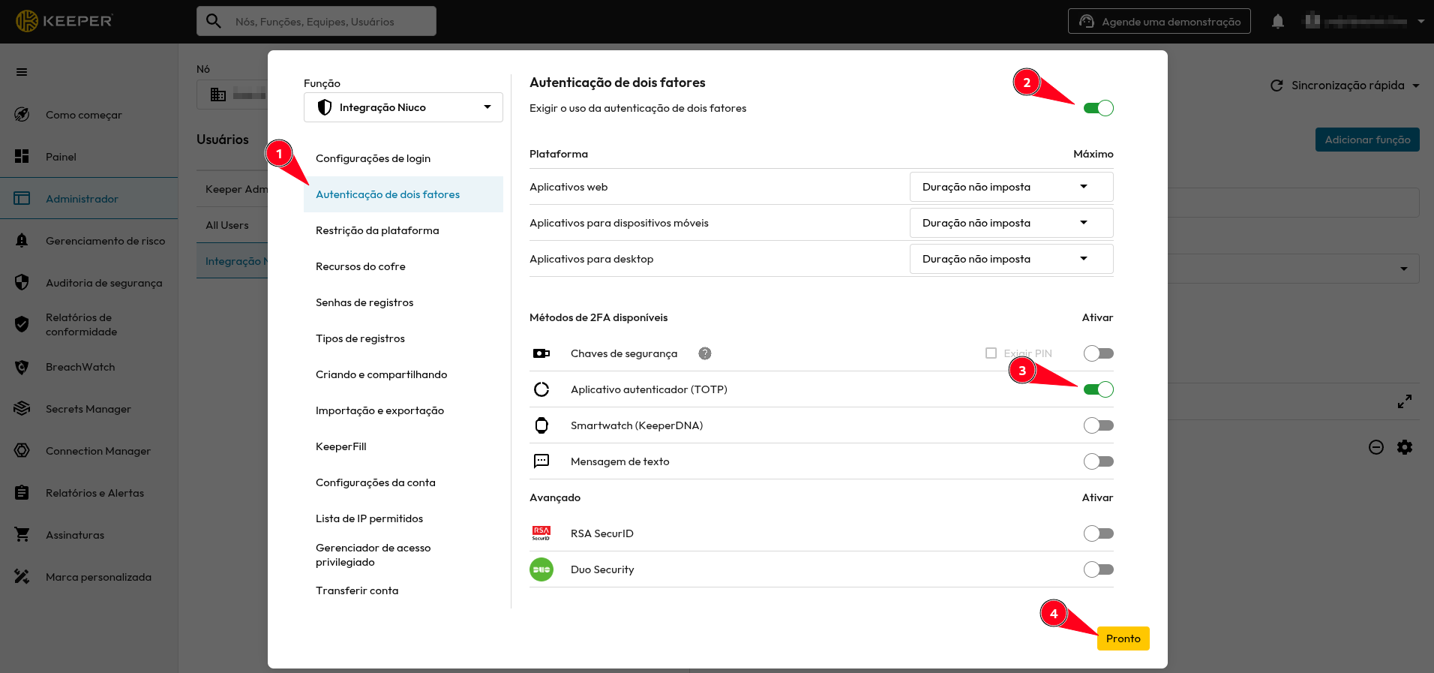
Task: Click the Relatórios e Alertas clipboard icon
Action: point(22,492)
